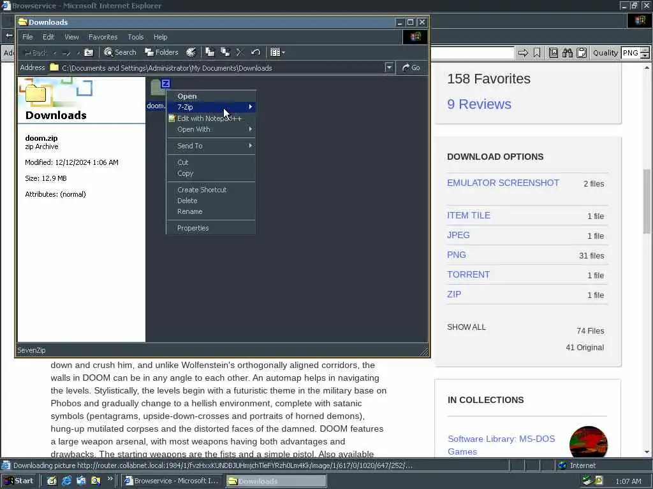Viewport: 653px width, 489px height.
Task: Open the JPEG download link
Action: click(458, 235)
